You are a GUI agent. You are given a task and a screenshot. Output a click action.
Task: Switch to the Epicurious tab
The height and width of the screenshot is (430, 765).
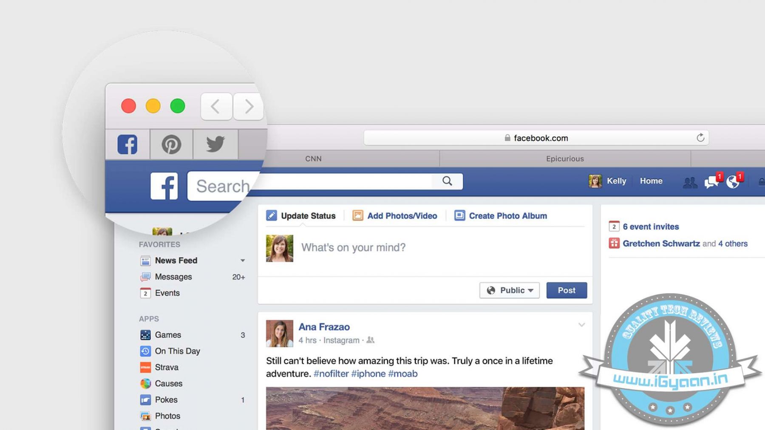click(565, 158)
